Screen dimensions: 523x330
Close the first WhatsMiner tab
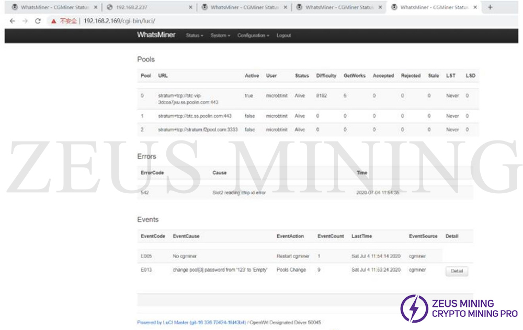tap(95, 7)
